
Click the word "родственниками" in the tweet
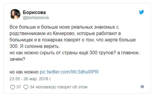click(27, 34)
